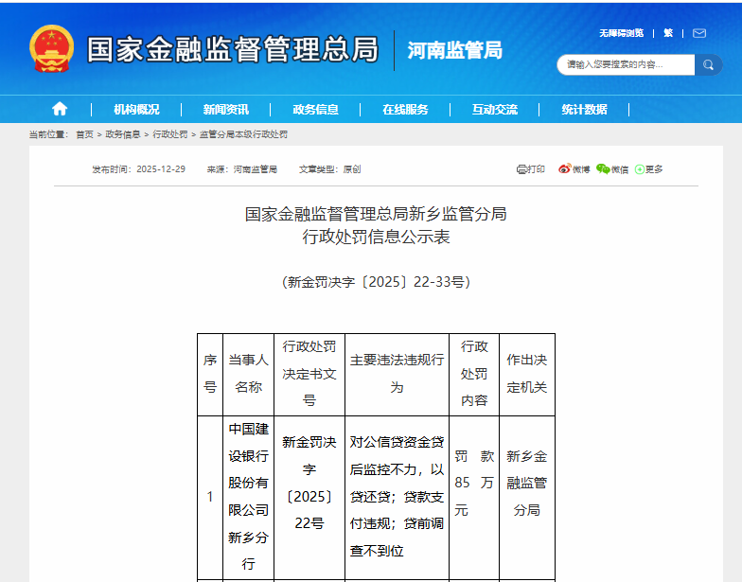Click 首页 in the breadcrumb

pyautogui.click(x=84, y=135)
